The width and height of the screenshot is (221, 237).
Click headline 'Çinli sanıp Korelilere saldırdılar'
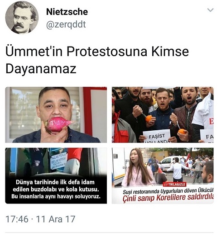point(168,198)
